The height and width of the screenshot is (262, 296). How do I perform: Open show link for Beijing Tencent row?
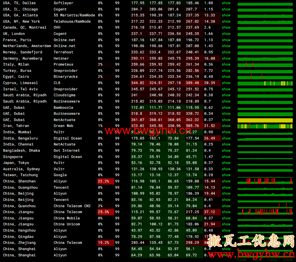point(226,200)
